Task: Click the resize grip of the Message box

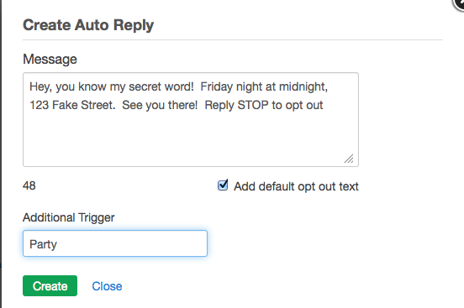Action: (349, 159)
